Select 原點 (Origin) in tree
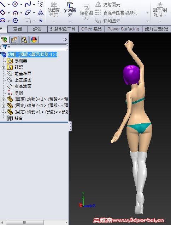Image resolution: width=171 pixels, height=225 pixels. click(x=19, y=92)
